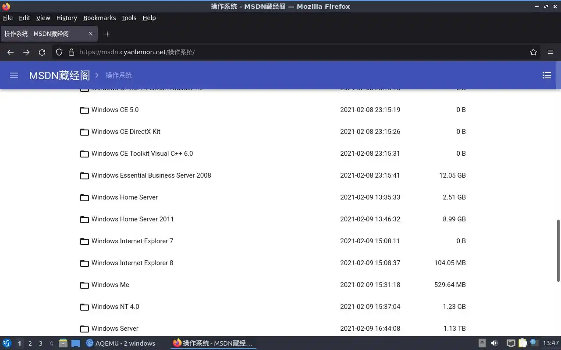
Task: Open Windows Essential Business Server 2008 folder
Action: (151, 175)
